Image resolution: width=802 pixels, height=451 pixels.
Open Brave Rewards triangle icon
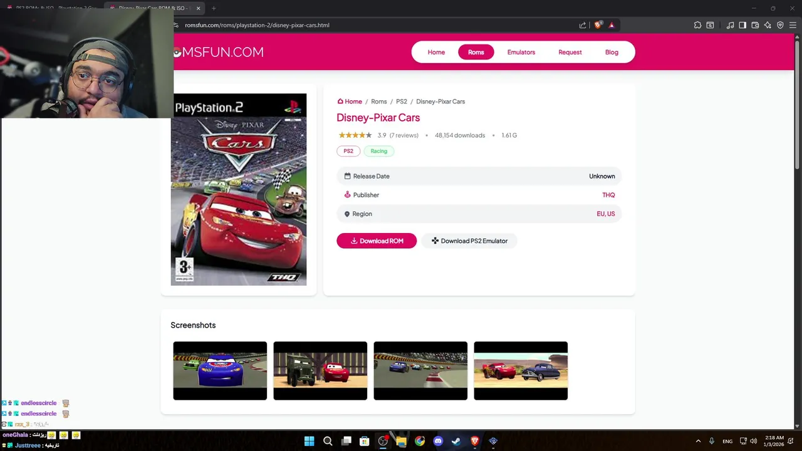tap(612, 25)
